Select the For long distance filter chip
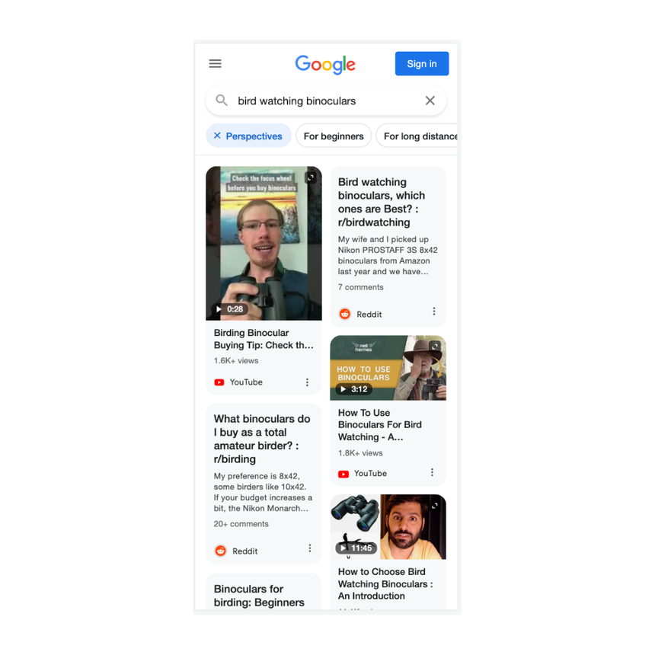The image size is (655, 655). 417,136
